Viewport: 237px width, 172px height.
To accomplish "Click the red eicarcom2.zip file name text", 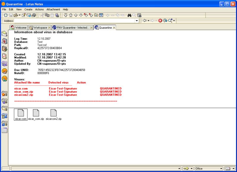I will (x=24, y=95).
